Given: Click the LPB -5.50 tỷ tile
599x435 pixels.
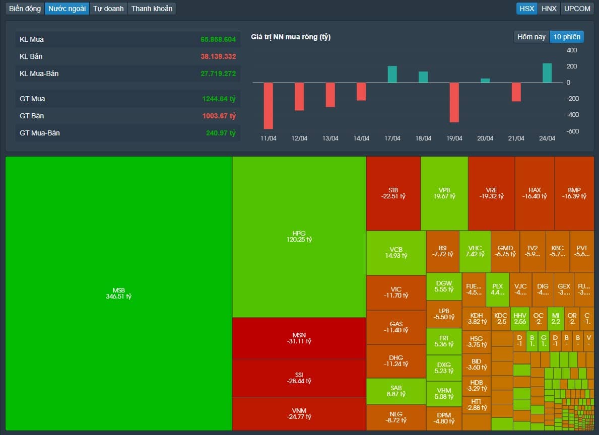Looking at the screenshot, I should point(444,314).
